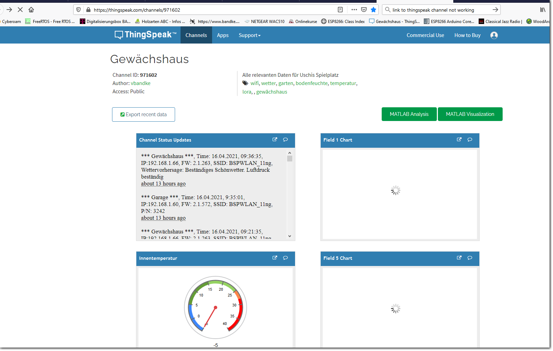
Task: Open the browser Library menu
Action: (x=543, y=10)
